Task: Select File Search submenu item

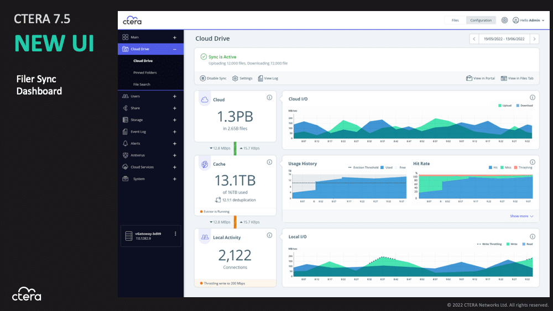Action: 142,85
